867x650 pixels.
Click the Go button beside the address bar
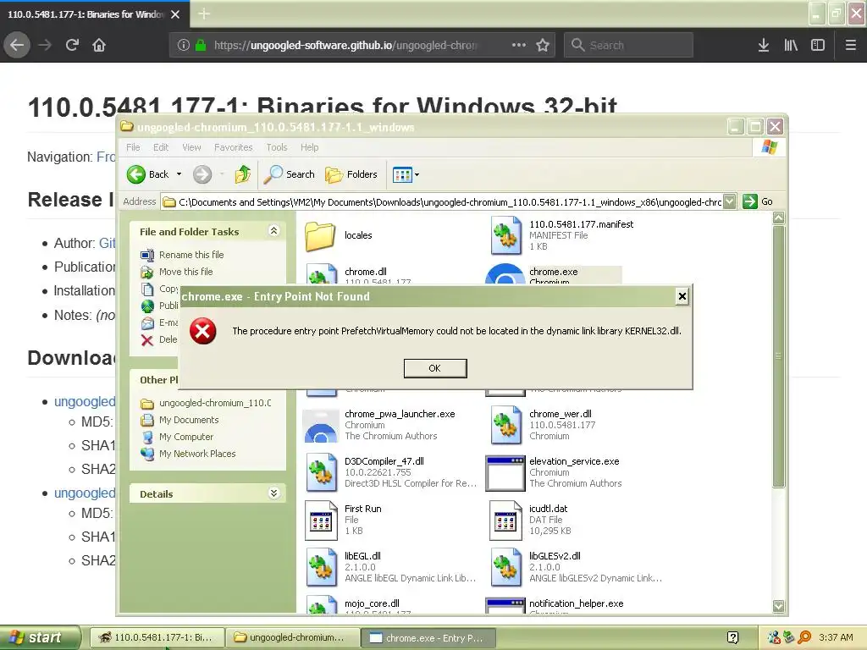click(x=758, y=201)
